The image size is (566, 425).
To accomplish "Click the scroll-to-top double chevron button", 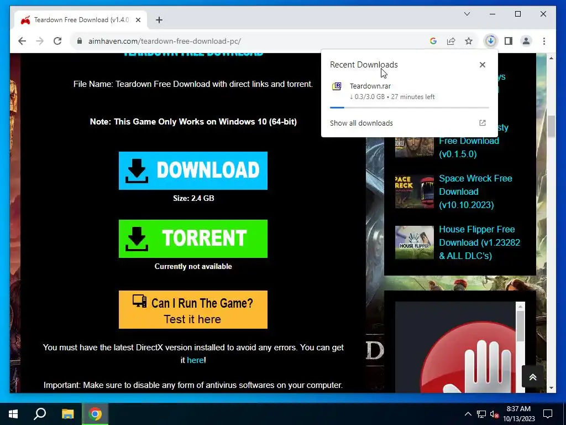I will click(533, 377).
